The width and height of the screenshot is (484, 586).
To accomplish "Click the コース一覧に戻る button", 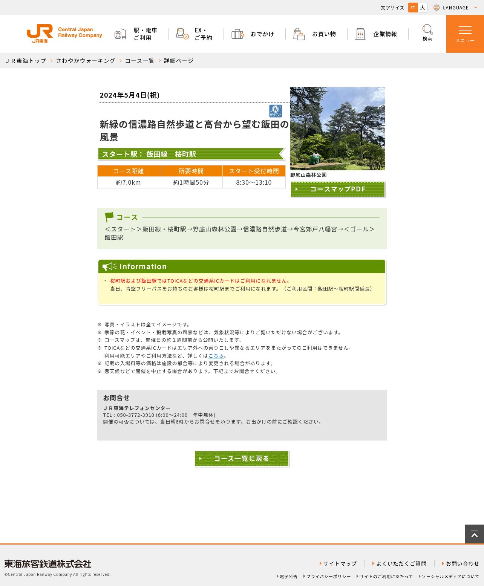I will [242, 459].
